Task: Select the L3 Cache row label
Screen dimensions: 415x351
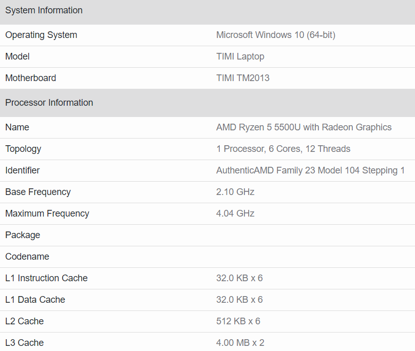Action: [24, 343]
